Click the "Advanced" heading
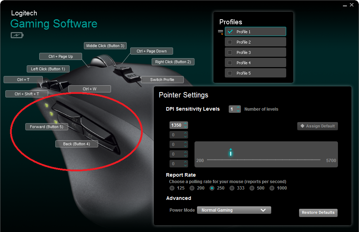Viewport: 359px width, 232px height. click(x=178, y=198)
